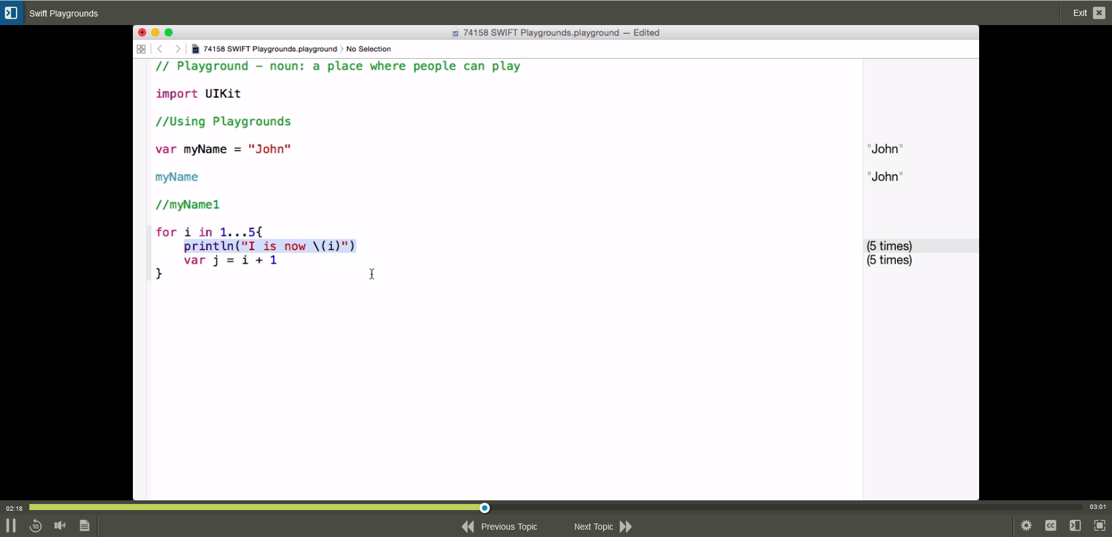Click second "John" result in sidebar
This screenshot has width=1112, height=537.
point(885,177)
